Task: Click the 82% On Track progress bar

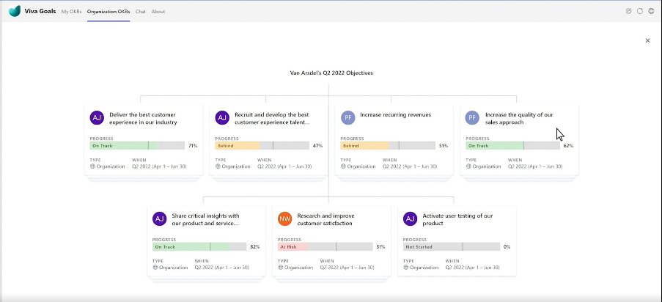Action: click(199, 247)
